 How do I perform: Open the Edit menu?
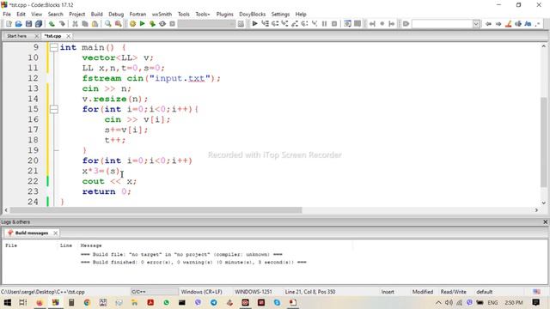(x=21, y=14)
